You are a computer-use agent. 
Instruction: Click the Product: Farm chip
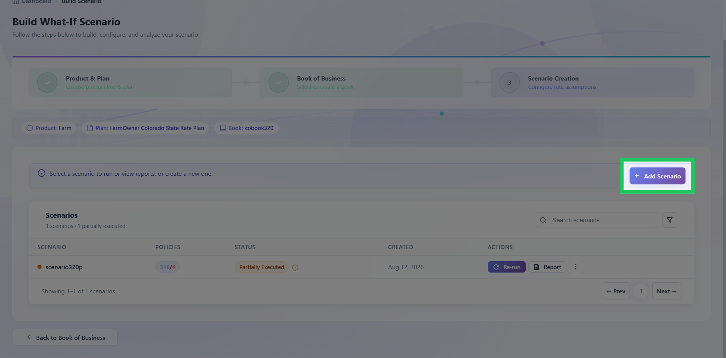coord(49,128)
